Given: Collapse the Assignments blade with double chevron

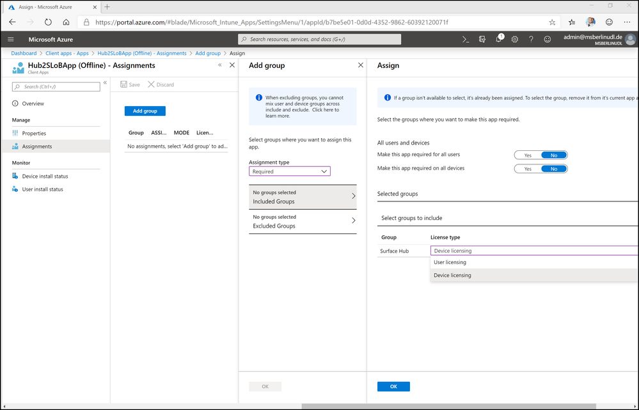Looking at the screenshot, I should [219, 65].
